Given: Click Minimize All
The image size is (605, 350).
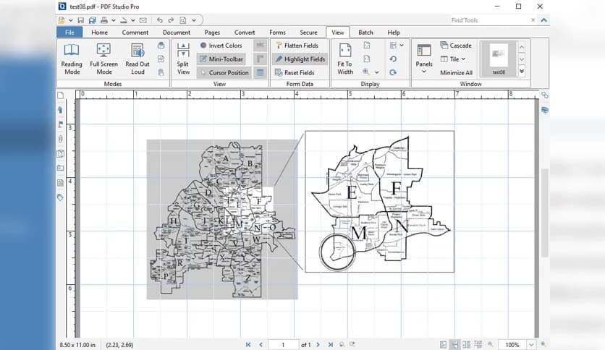Looking at the screenshot, I should click(456, 72).
